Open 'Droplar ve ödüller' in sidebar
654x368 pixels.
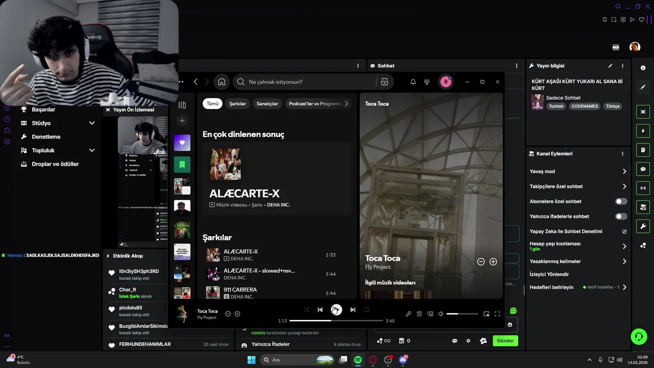55,164
